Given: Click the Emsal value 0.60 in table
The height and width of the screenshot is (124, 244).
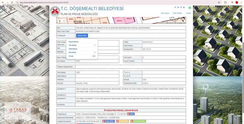Looking at the screenshot, I should [x=144, y=80].
